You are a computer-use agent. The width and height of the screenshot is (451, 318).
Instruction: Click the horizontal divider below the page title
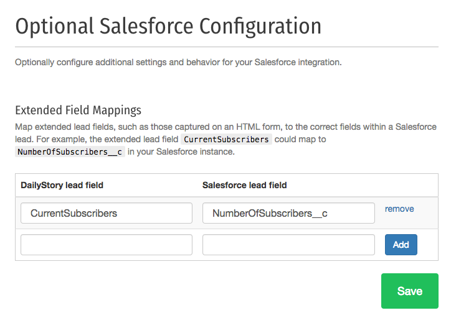[227, 47]
